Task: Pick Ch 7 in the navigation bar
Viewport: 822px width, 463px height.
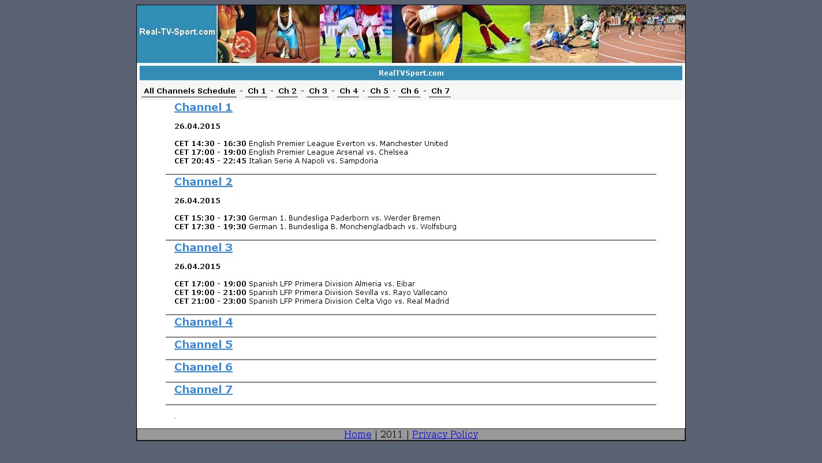Action: 440,91
